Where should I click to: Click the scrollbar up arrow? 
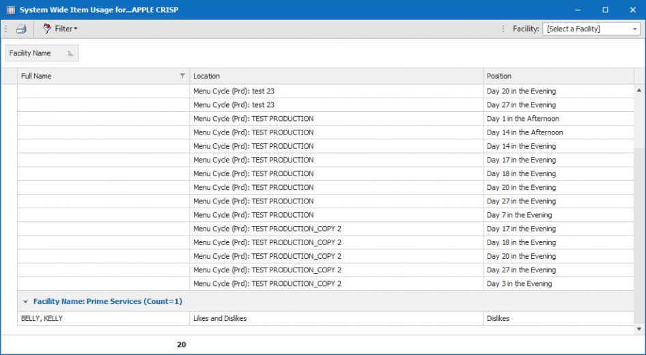(x=639, y=90)
